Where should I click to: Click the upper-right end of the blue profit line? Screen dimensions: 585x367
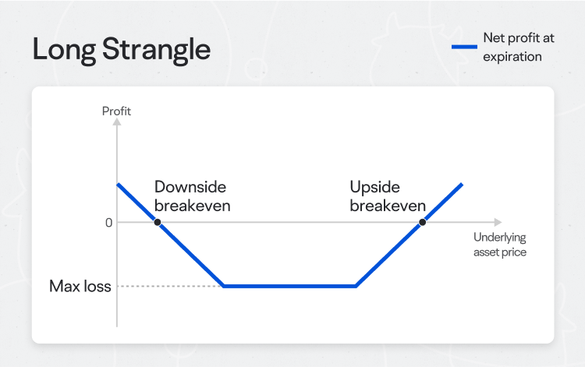(x=462, y=185)
